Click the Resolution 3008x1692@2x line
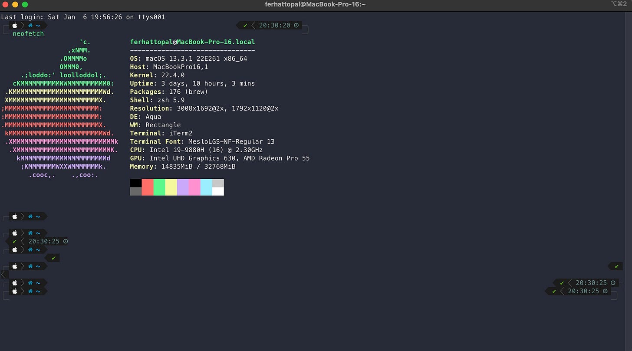This screenshot has width=632, height=351. click(x=204, y=108)
